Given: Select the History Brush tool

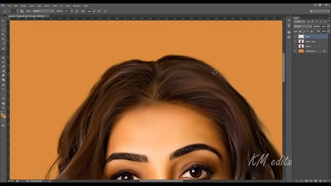Looking at the screenshot, I should [x=3, y=62].
